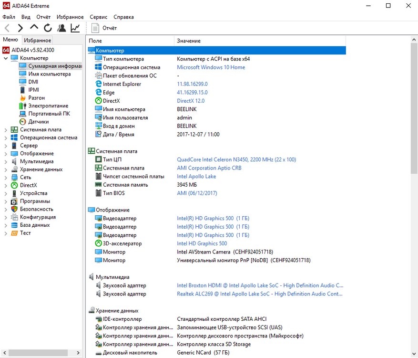Select Тест in the tree
418x358 pixels.
click(25, 233)
